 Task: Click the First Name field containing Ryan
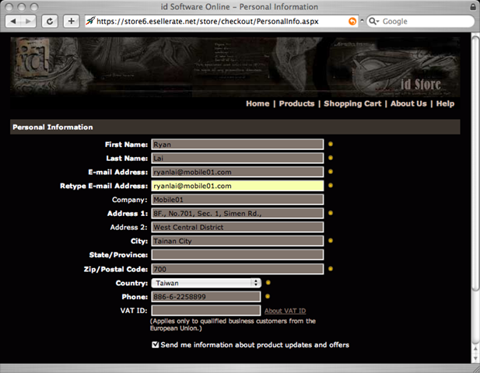pyautogui.click(x=237, y=145)
